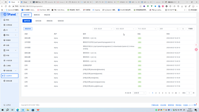Click the pink floating widget icon on right edge
Screen dimensions: 199x112
click(x=196, y=45)
